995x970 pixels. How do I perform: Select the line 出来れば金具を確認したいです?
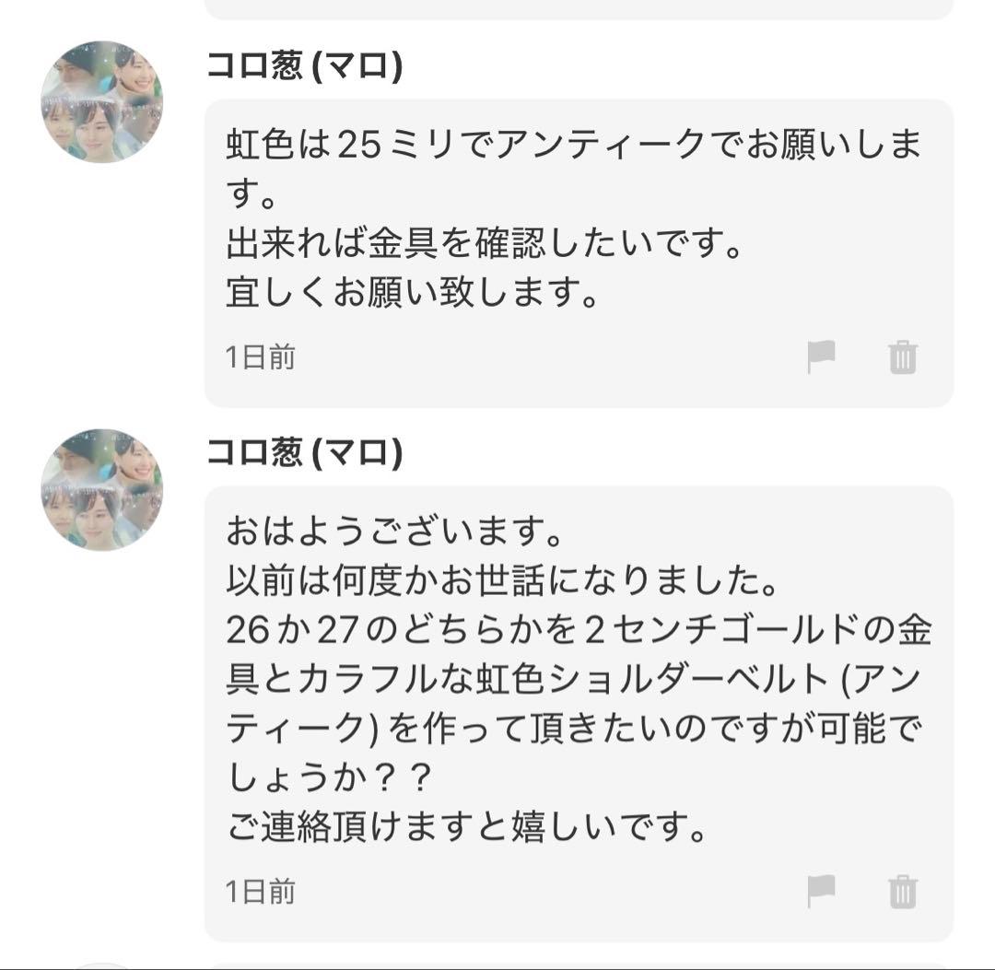[x=485, y=243]
